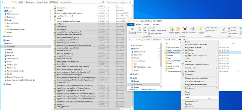Screen dimensions: 242x110
Task: Expand the 7-Zip submenu
Action: (200, 58)
